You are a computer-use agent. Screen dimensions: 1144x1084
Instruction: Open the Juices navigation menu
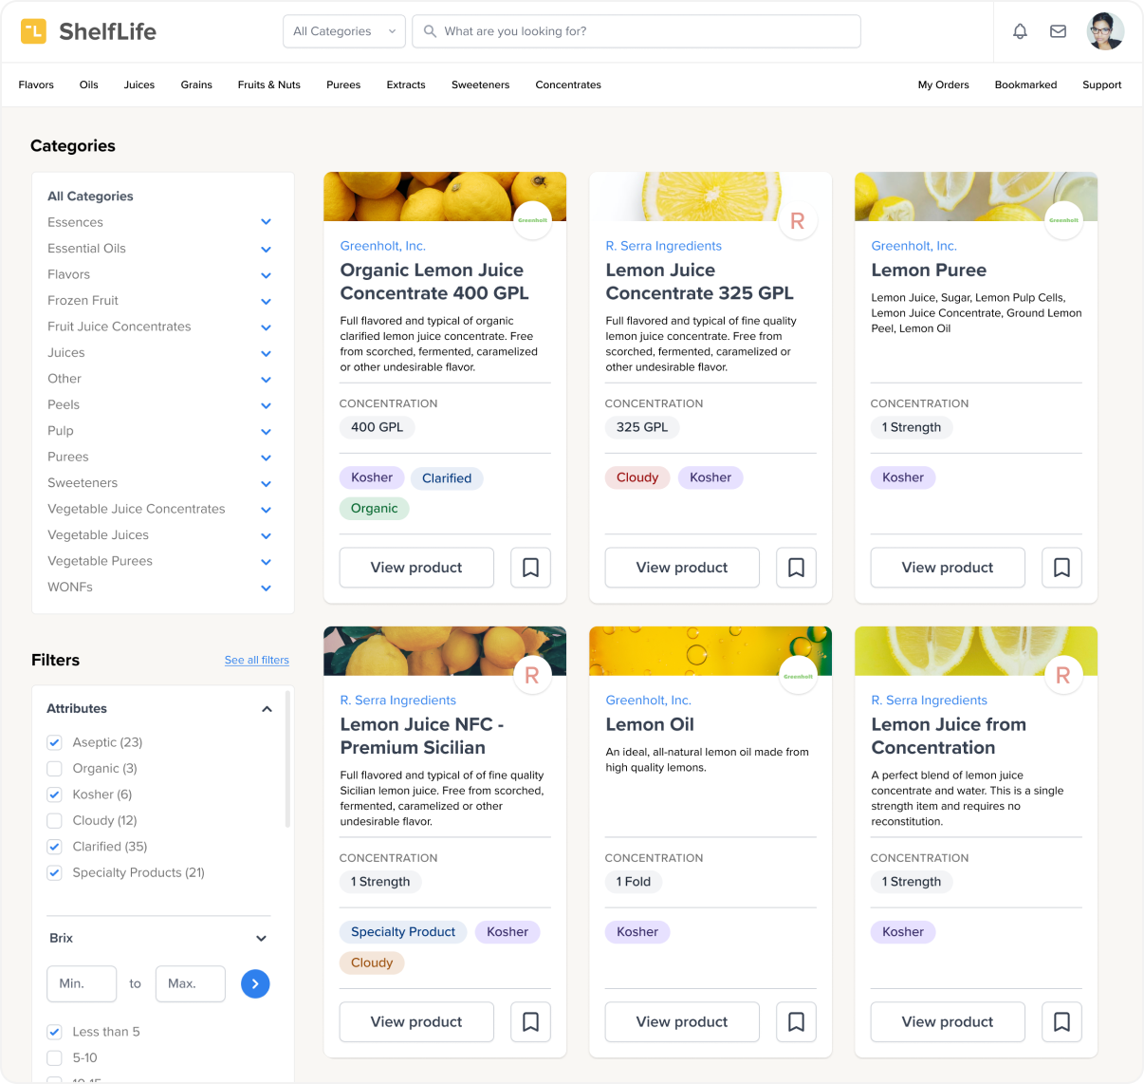pyautogui.click(x=139, y=84)
